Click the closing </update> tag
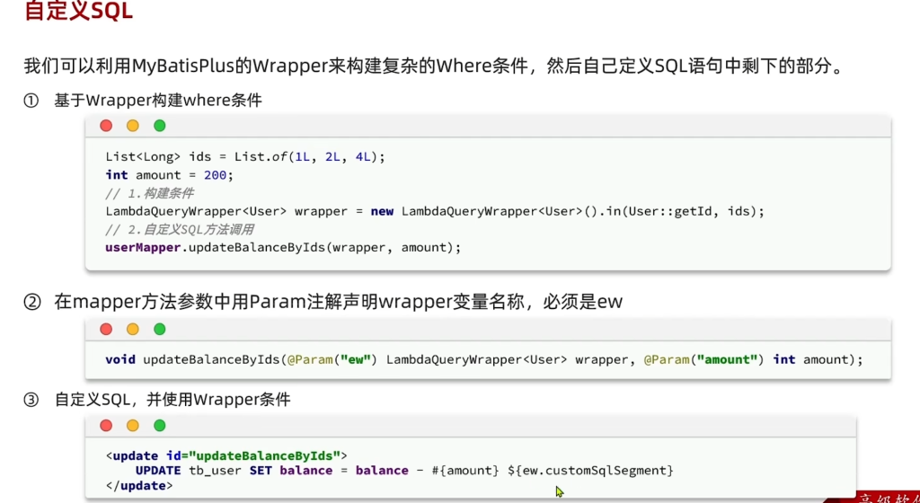Screen dimensions: 920x503 (139, 486)
